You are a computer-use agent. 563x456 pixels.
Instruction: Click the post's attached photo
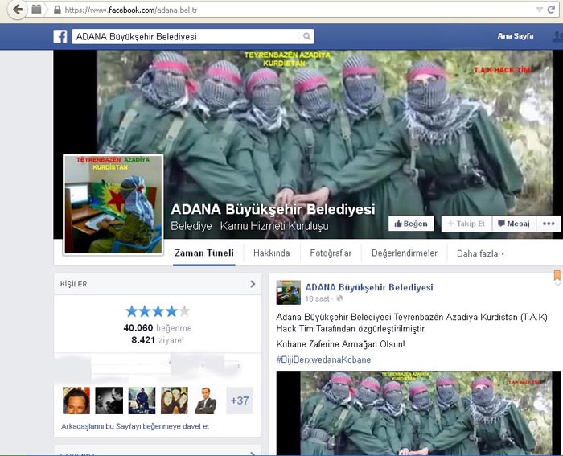tap(418, 413)
